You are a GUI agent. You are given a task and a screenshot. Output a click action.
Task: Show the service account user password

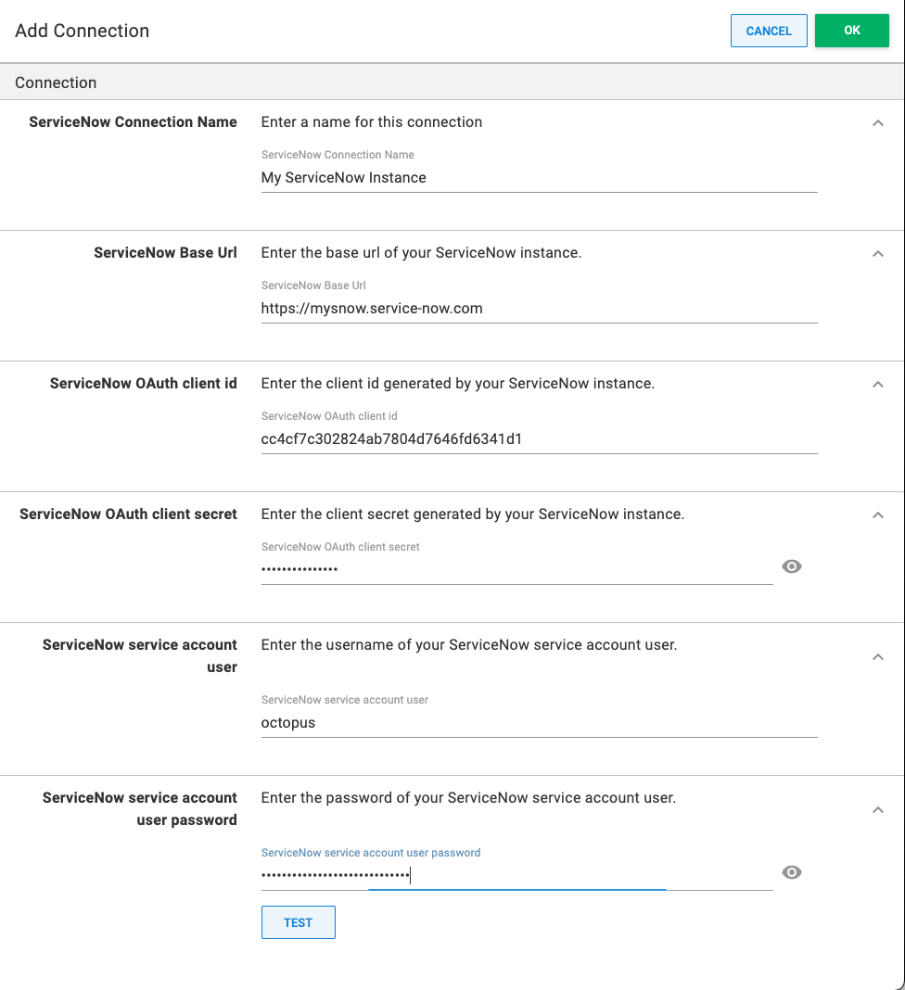coord(791,872)
